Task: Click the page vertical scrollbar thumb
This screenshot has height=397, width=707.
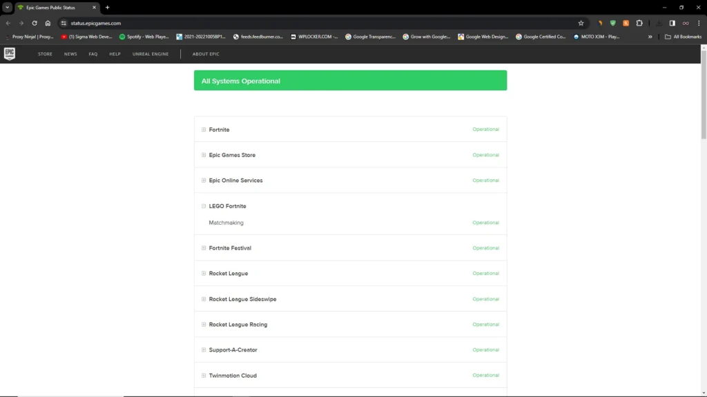Action: [x=704, y=94]
